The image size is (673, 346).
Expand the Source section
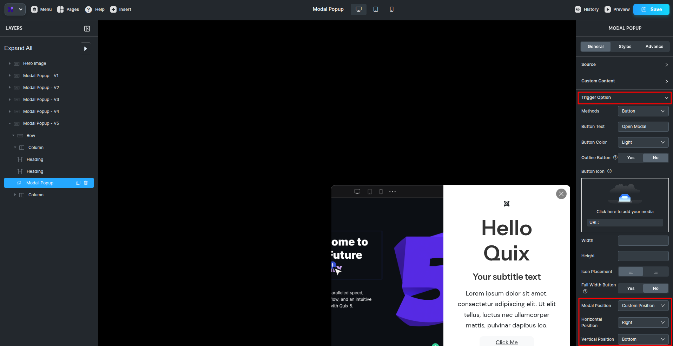pos(625,65)
